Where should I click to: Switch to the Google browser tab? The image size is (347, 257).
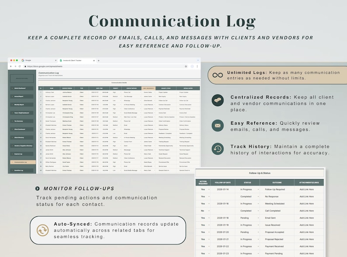39,60
